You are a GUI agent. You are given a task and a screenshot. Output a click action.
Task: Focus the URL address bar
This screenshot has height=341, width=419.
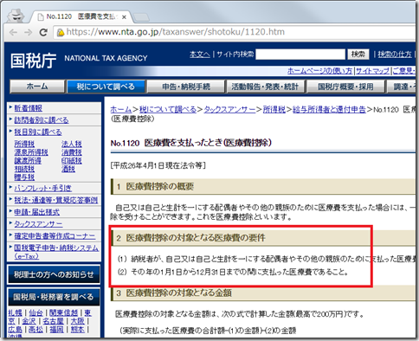(x=234, y=32)
